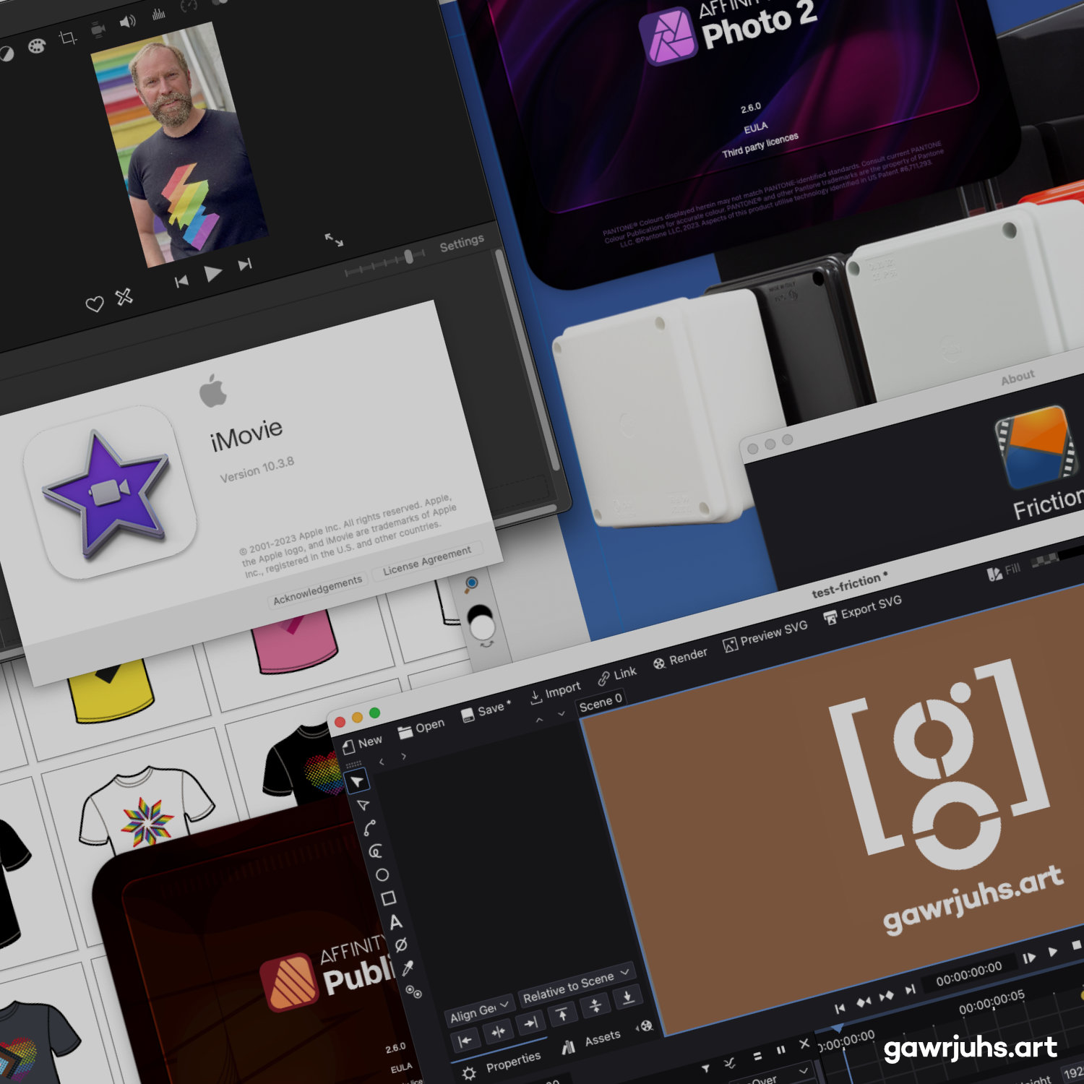
Task: Click Render in Friction toolbar
Action: tap(680, 659)
